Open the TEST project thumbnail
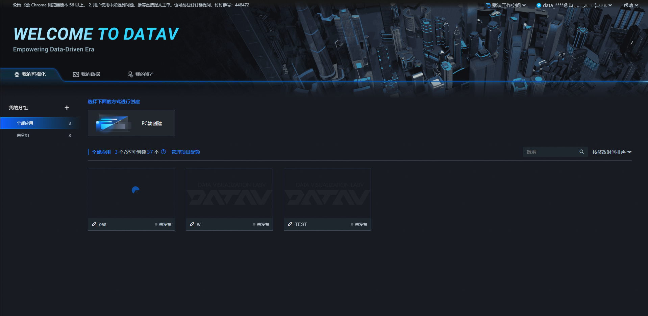 click(327, 194)
